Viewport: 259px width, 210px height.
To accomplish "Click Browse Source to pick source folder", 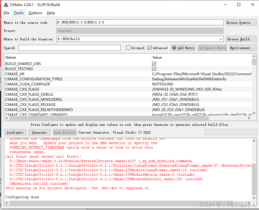I will tap(241, 22).
